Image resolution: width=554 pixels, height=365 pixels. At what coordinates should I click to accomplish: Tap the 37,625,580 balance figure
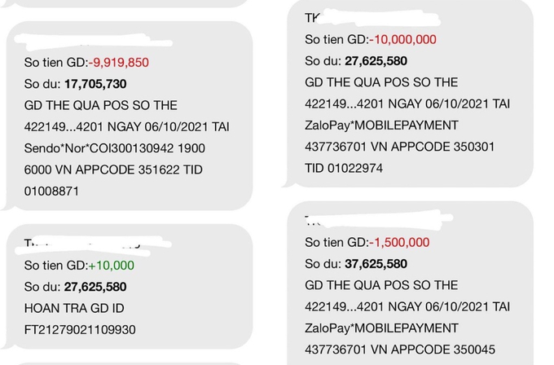coord(376,264)
